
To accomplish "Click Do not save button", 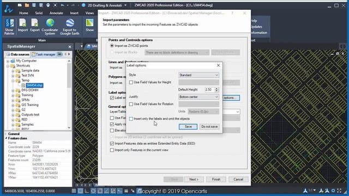I will 209,127.
